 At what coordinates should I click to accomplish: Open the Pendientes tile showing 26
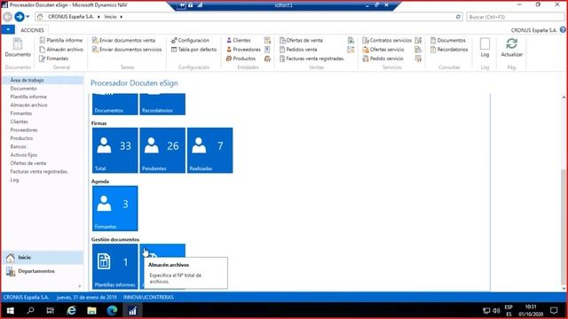[162, 150]
